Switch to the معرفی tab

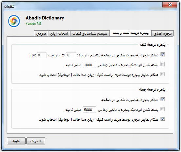pyautogui.click(x=41, y=33)
